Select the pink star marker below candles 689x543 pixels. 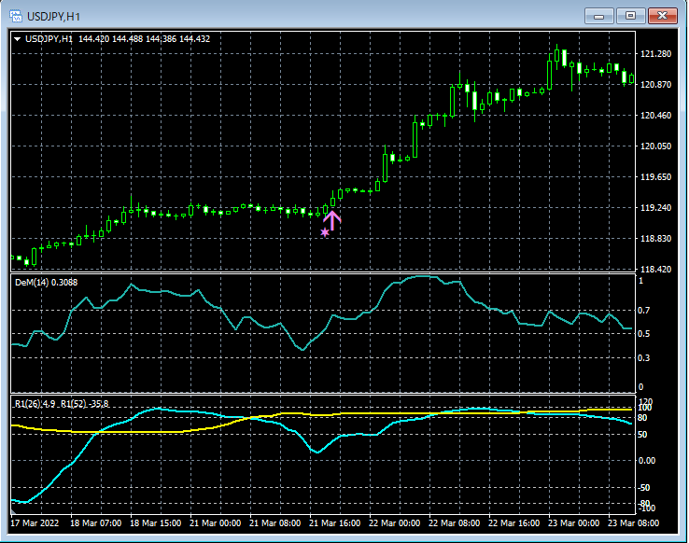[325, 231]
